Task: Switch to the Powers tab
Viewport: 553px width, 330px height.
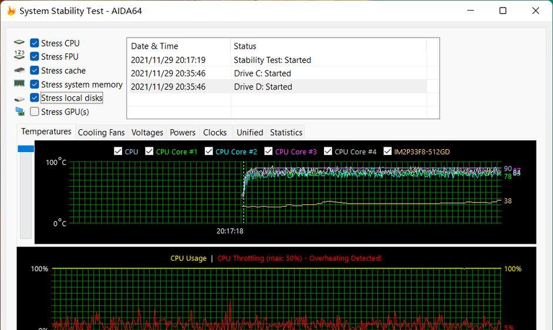Action: pyautogui.click(x=183, y=132)
